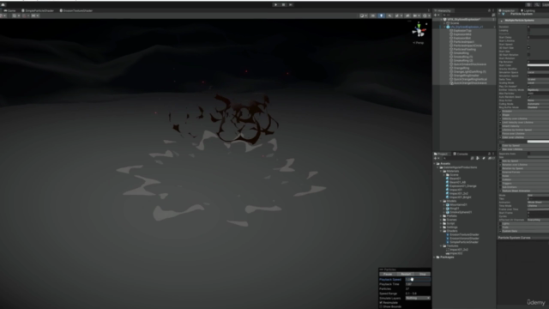The width and height of the screenshot is (549, 309).
Task: Select the Impact01_Bright material
Action: coord(461,197)
